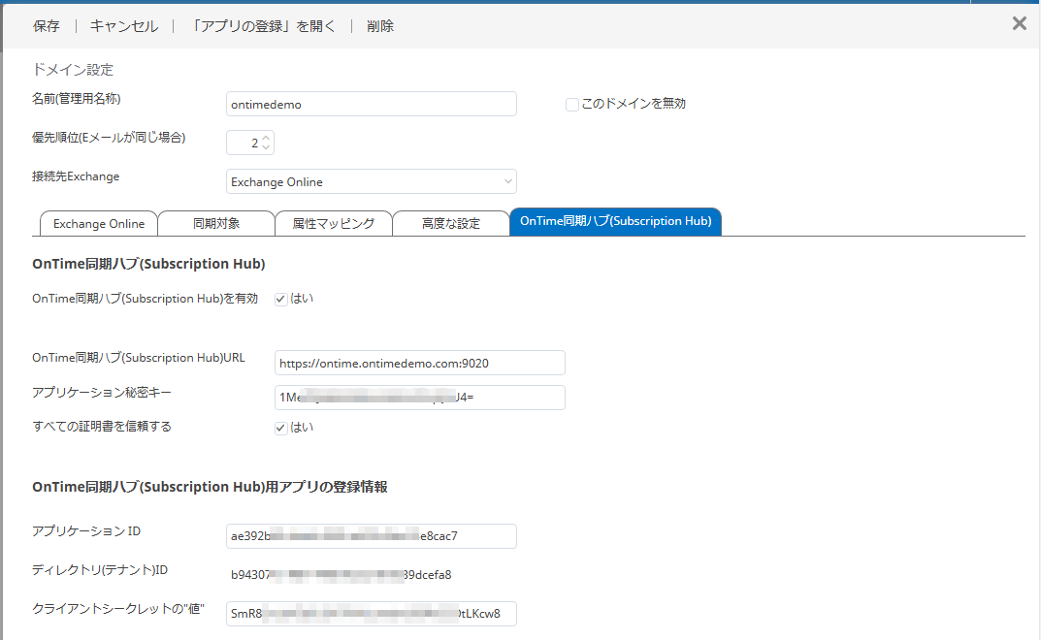
Task: Increase priority with stepper up arrow
Action: click(267, 138)
